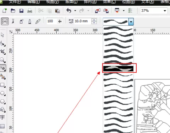The height and width of the screenshot is (133, 170).
Task: Open the 版面(L) Layout menu
Action: tap(72, 2)
